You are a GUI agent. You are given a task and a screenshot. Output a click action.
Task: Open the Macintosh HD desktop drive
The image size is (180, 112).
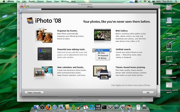169,8
